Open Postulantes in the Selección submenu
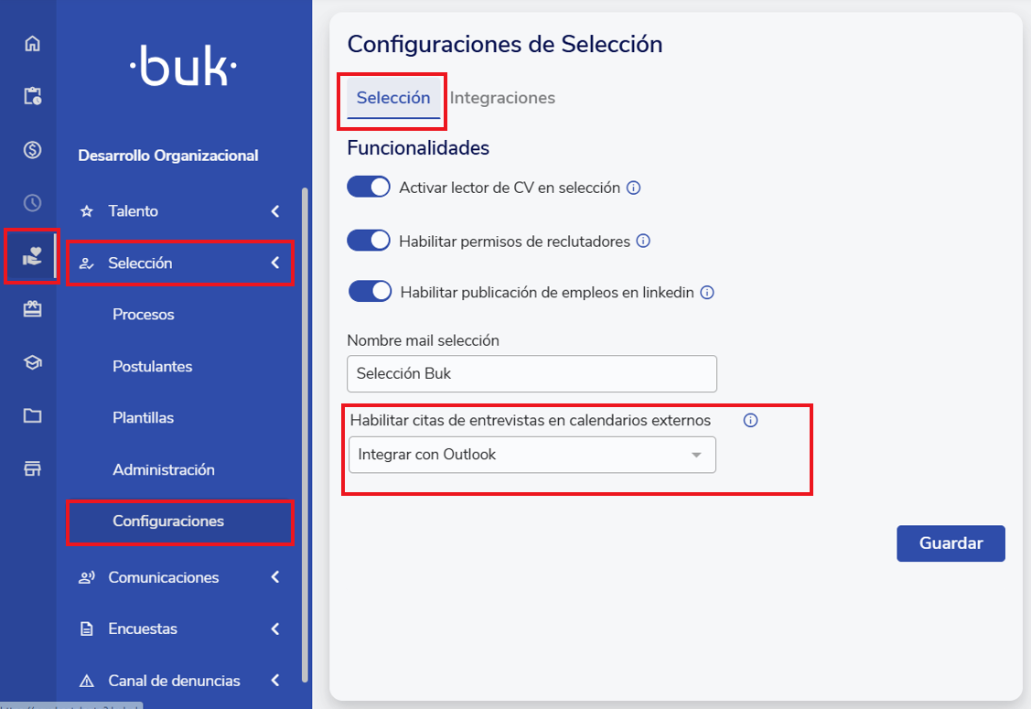This screenshot has width=1031, height=709. tap(152, 366)
